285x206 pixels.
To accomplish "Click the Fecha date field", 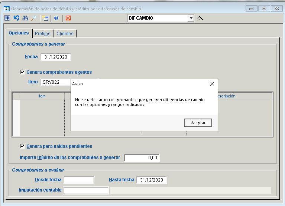I will point(56,57).
